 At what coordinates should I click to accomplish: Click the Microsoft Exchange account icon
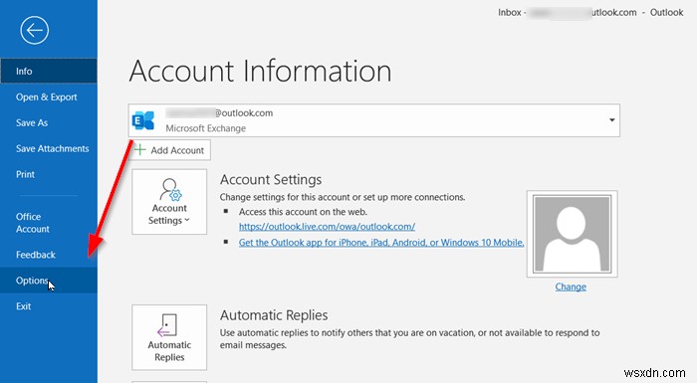click(143, 120)
